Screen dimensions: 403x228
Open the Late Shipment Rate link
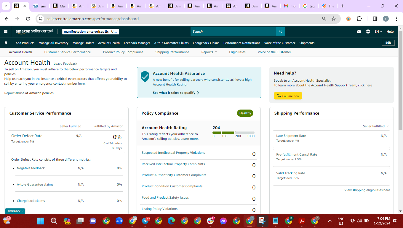click(x=291, y=136)
